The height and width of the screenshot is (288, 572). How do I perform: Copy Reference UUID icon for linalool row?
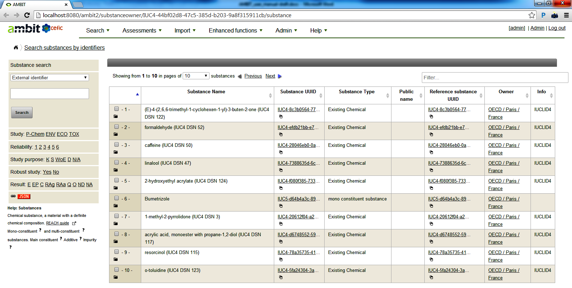pyautogui.click(x=431, y=170)
